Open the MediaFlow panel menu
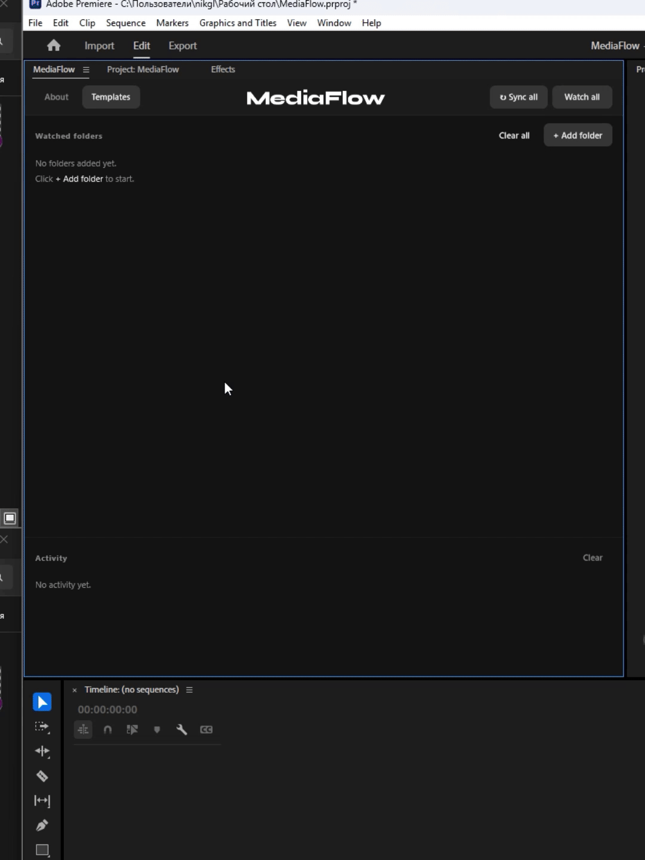 [x=86, y=69]
